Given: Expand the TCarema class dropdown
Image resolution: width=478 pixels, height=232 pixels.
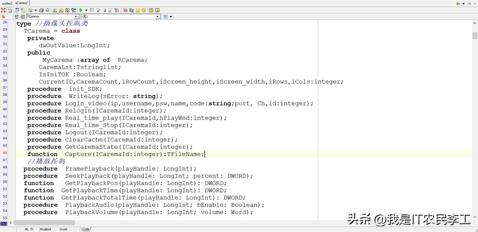Looking at the screenshot, I should pos(76,17).
